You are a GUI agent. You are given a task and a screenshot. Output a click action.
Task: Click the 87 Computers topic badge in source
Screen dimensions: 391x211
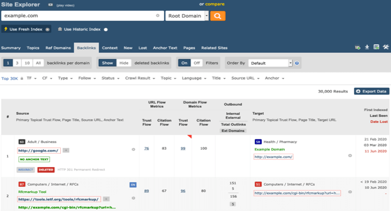pos(22,184)
